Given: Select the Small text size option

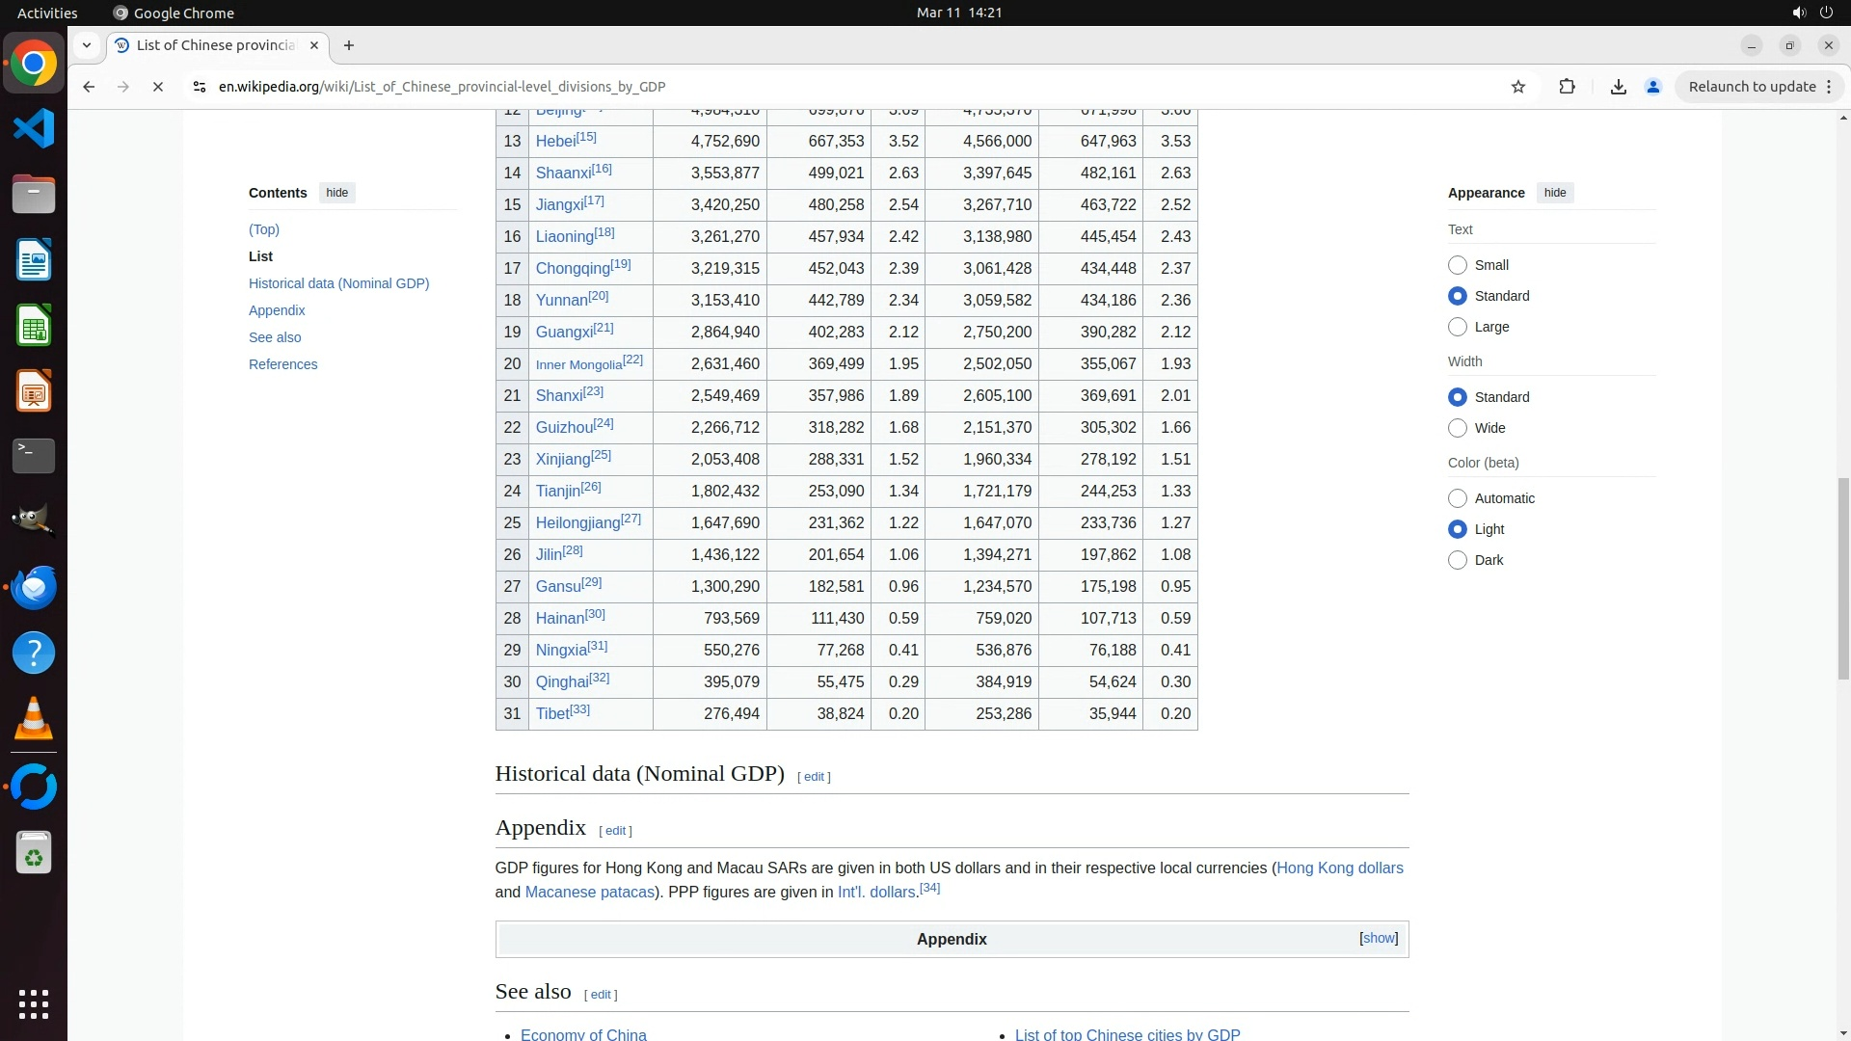Looking at the screenshot, I should tap(1458, 265).
